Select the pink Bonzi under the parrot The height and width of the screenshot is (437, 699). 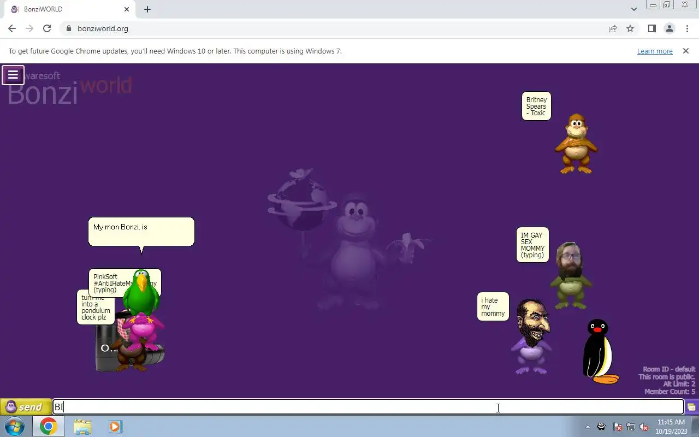143,331
